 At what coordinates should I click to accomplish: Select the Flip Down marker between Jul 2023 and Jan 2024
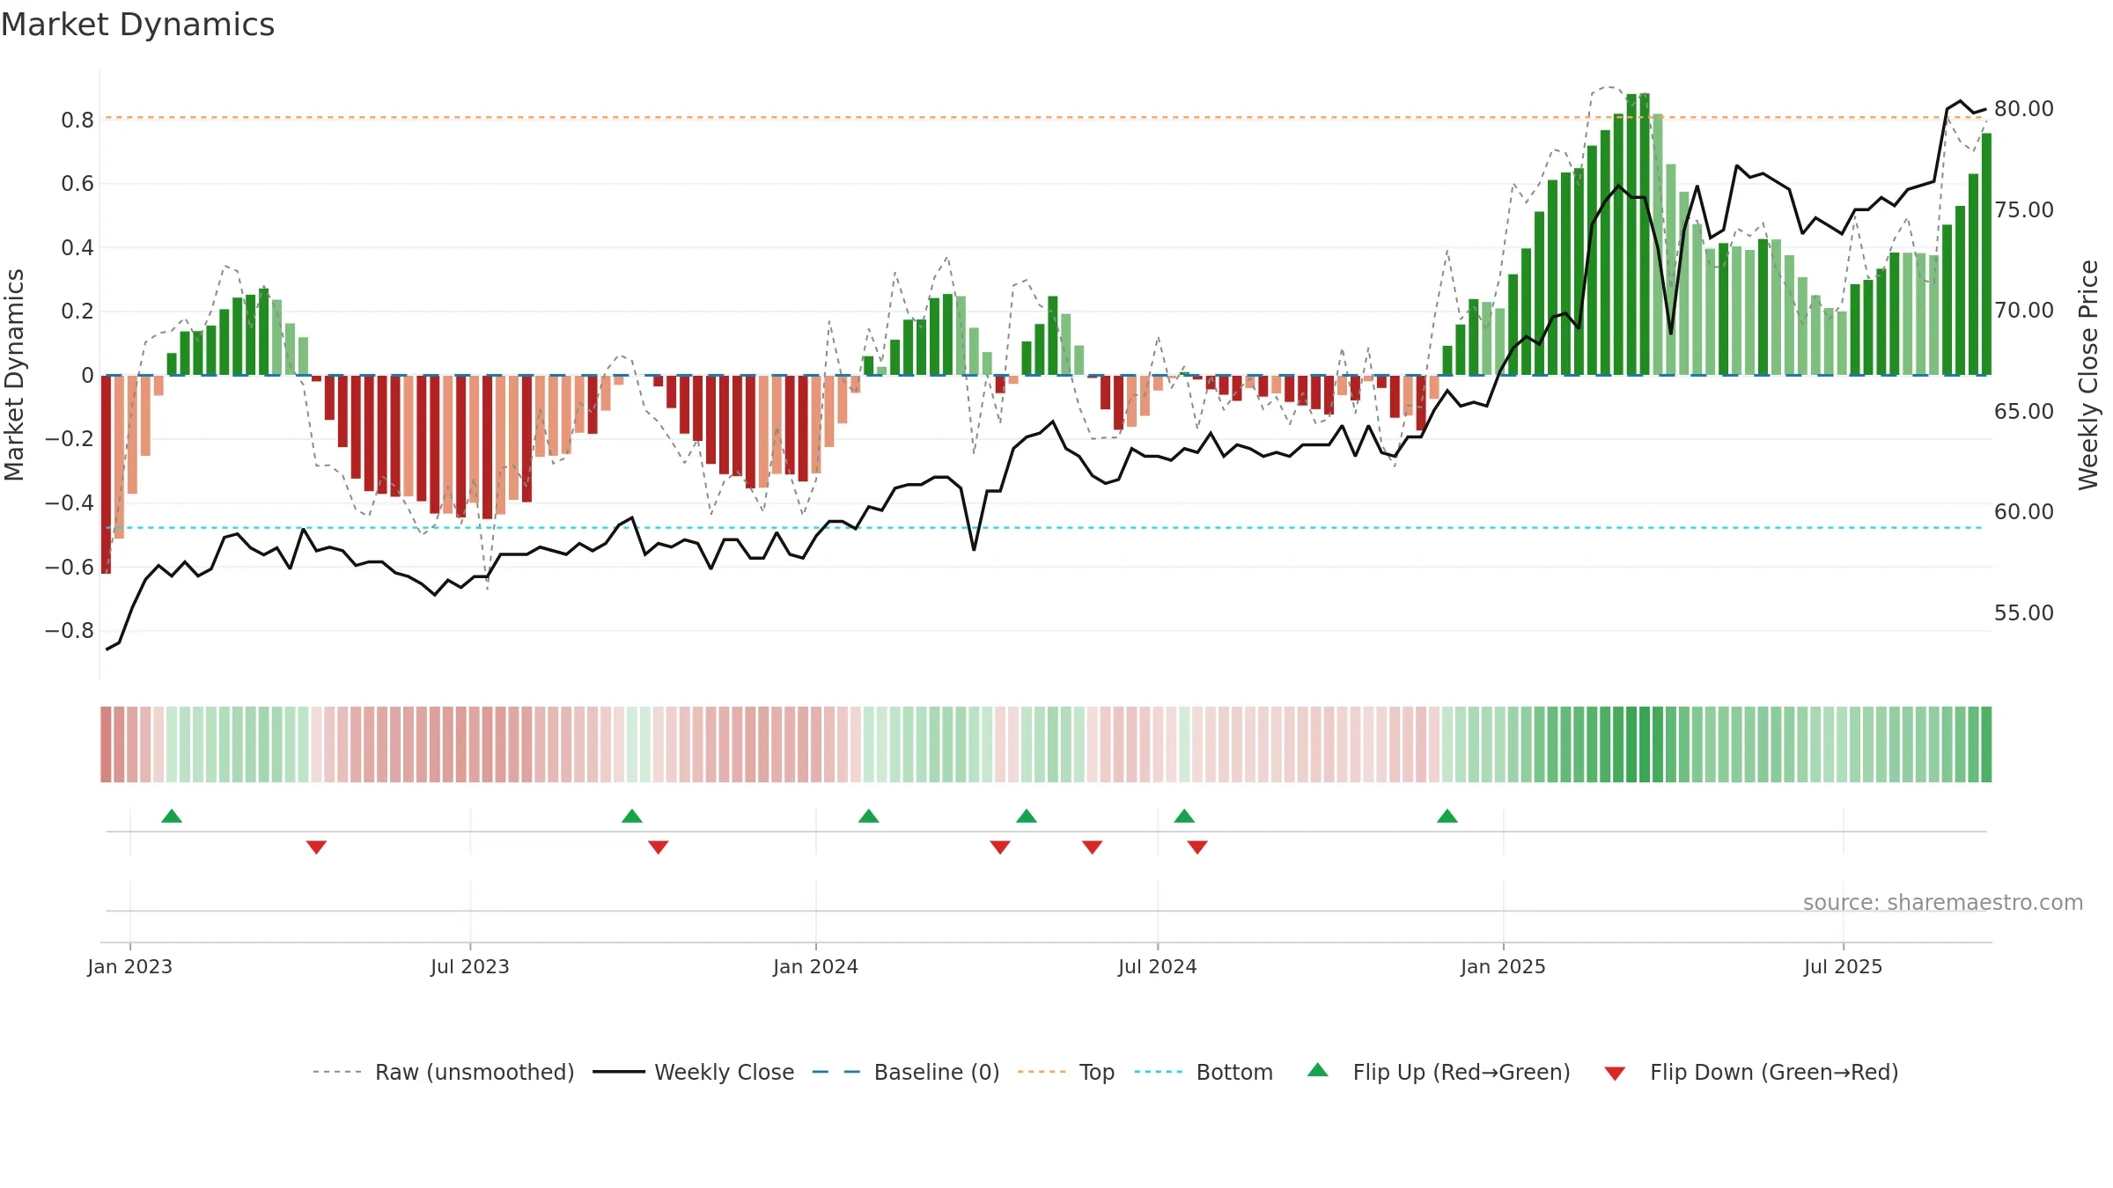[659, 847]
